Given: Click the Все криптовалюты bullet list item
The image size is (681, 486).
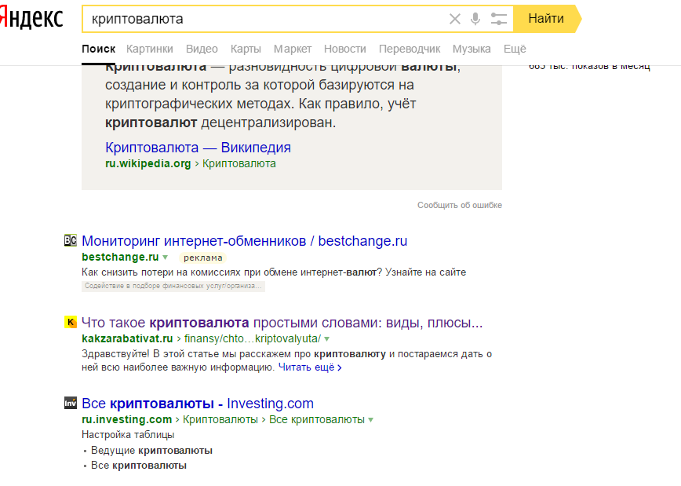Looking at the screenshot, I should pyautogui.click(x=139, y=466).
